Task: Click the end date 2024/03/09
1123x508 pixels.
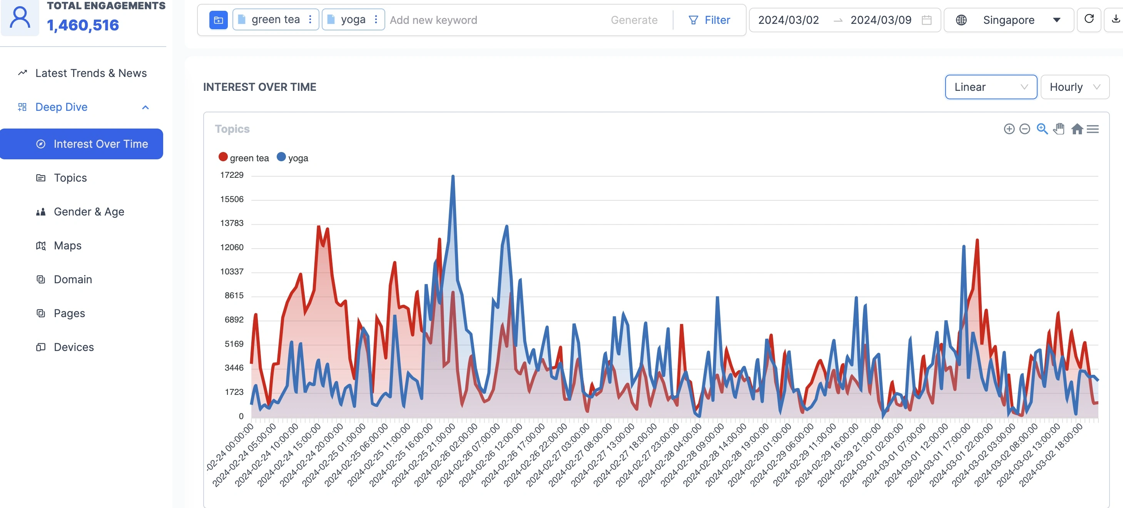Action: [881, 20]
